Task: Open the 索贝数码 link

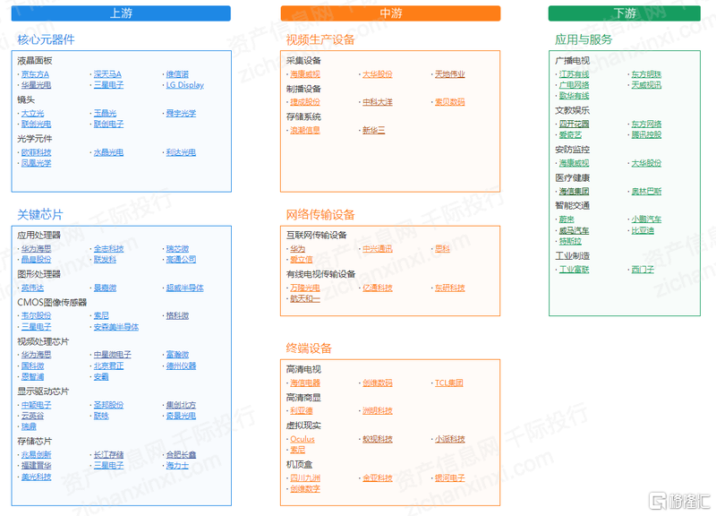Action: tap(450, 102)
